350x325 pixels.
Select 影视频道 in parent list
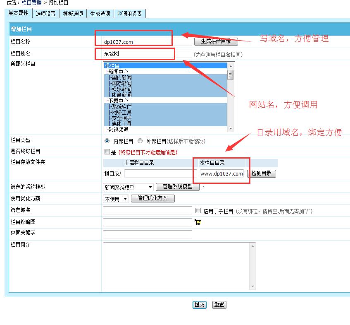pyautogui.click(x=165, y=129)
